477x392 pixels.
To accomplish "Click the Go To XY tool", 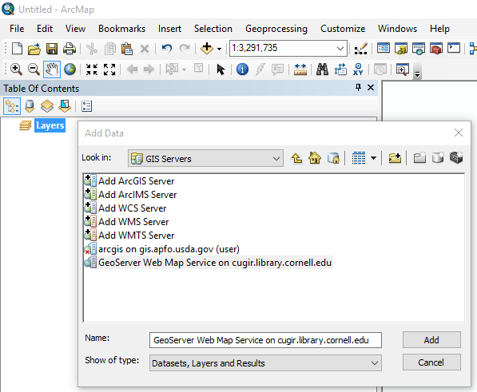I will [358, 69].
